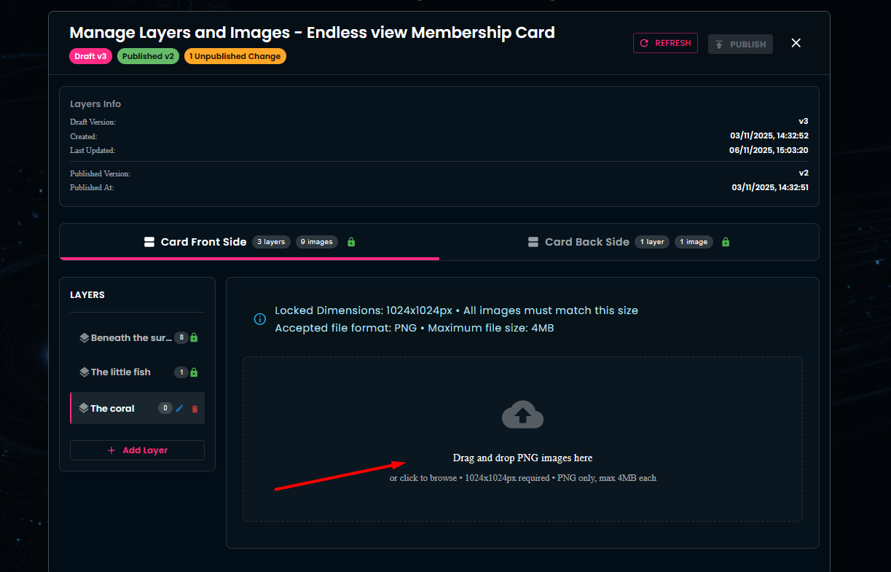This screenshot has width=891, height=572.
Task: Select the Card Front Side tab
Action: tap(203, 242)
